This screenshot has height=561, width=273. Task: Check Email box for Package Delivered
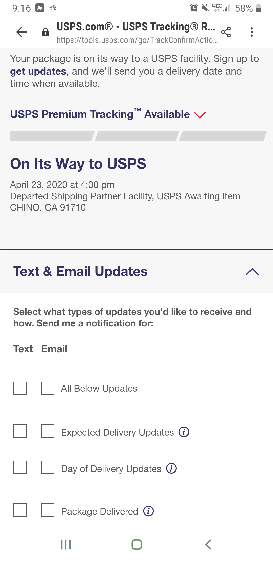[48, 510]
